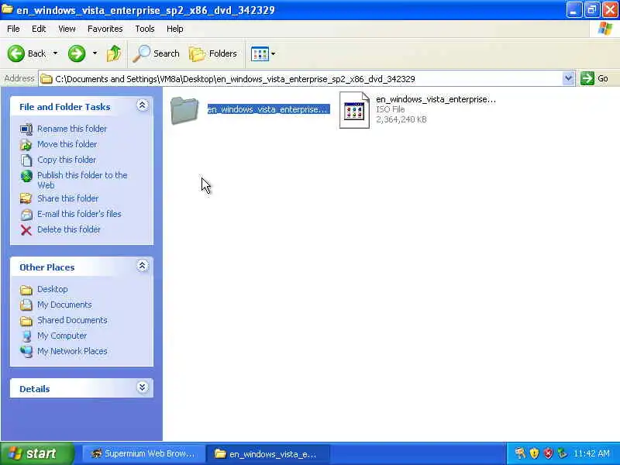Screen dimensions: 620x465
Task: Click the Start button
Action: 36,453
